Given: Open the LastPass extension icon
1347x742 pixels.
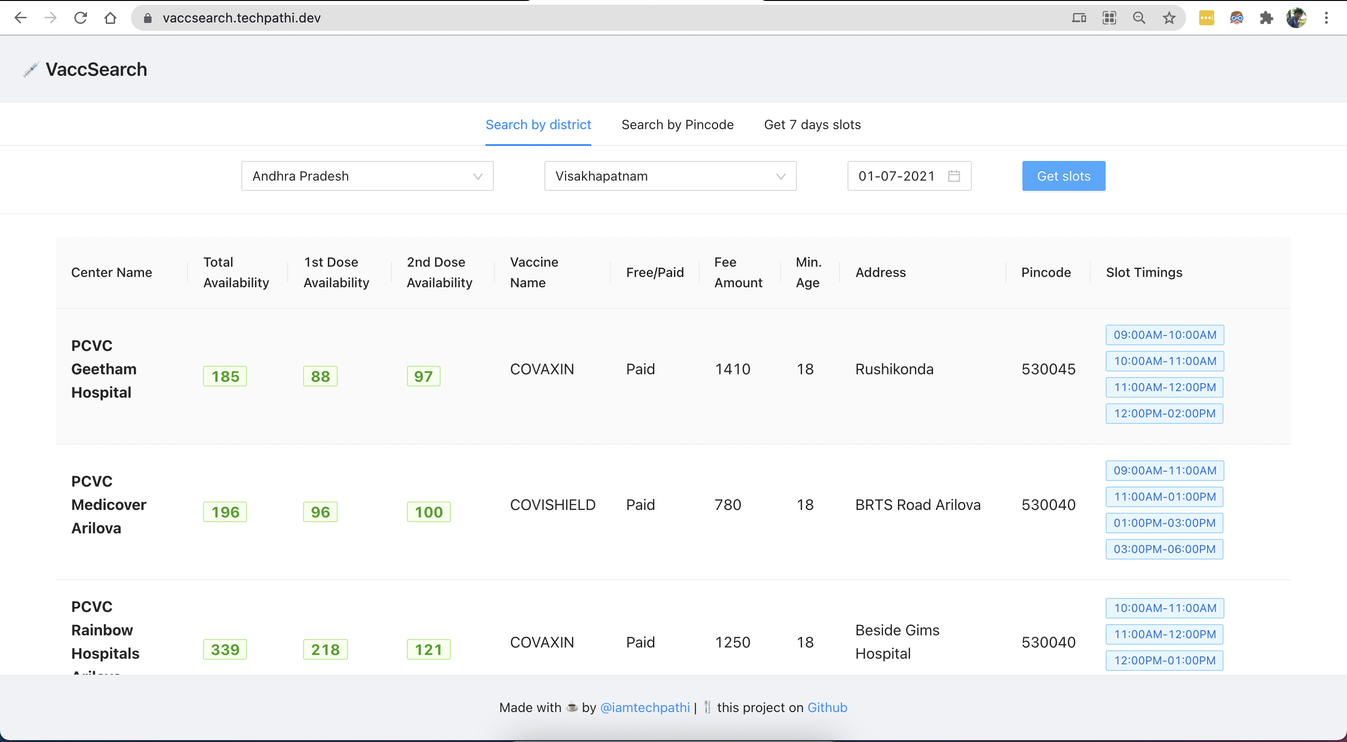Looking at the screenshot, I should pos(1207,17).
